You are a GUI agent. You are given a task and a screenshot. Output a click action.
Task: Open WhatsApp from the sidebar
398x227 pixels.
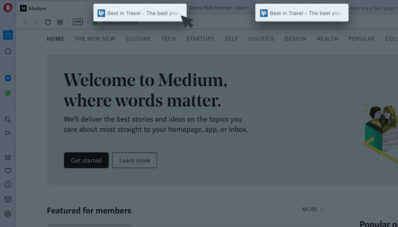coord(8,93)
